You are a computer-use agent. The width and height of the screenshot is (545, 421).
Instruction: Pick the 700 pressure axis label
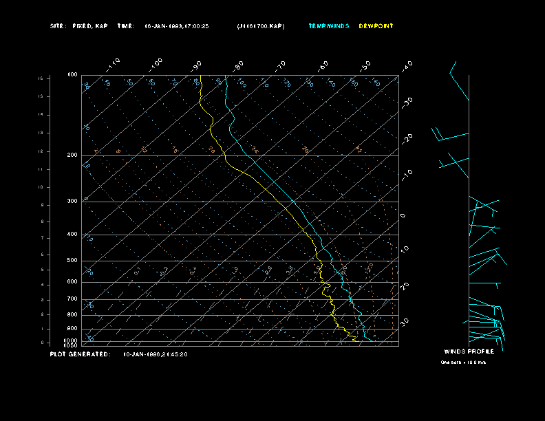[x=72, y=299]
